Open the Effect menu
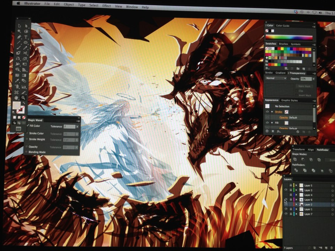335x251 pixels. [x=106, y=6]
